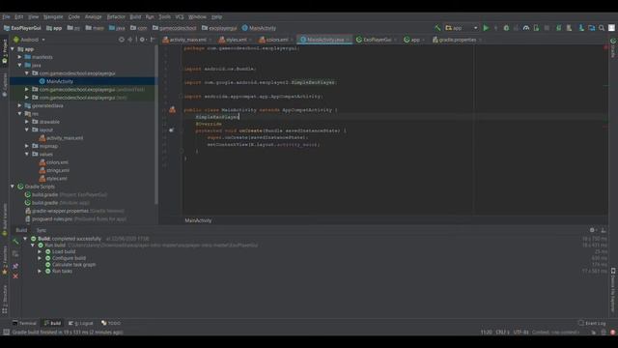
Task: Select the app run configuration dropdown
Action: tap(462, 28)
